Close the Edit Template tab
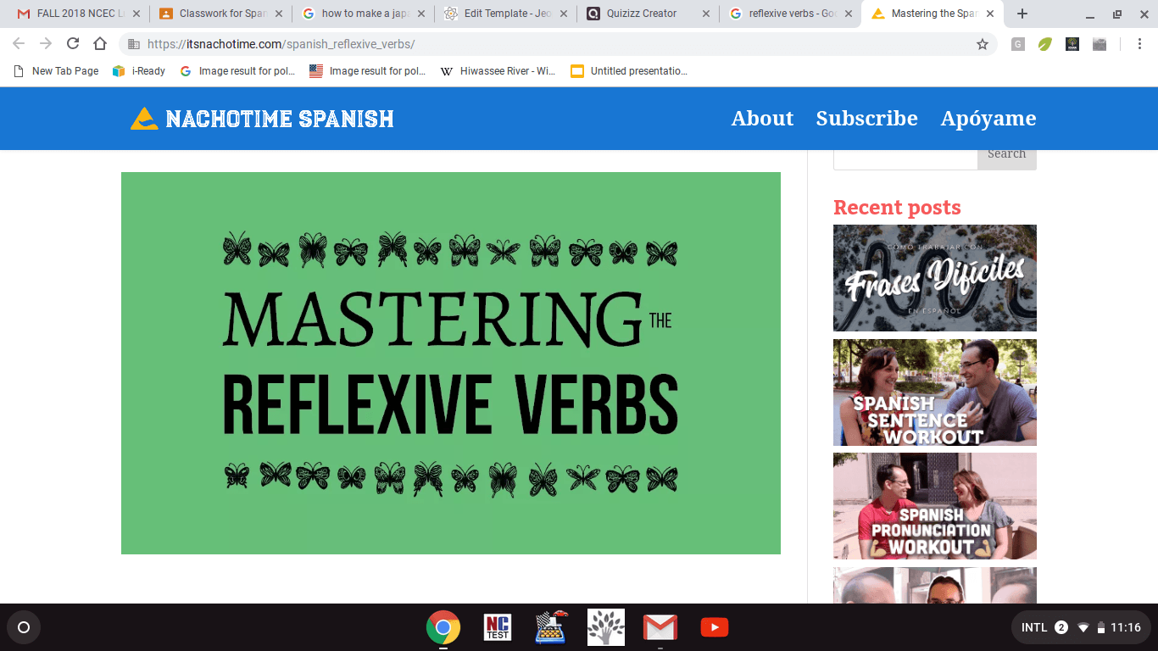Viewport: 1158px width, 651px height. coord(564,14)
